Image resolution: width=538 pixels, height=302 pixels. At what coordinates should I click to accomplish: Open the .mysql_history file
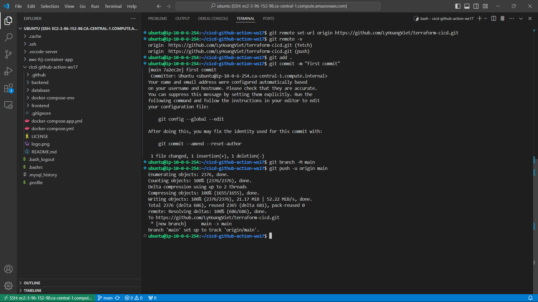click(x=79, y=175)
